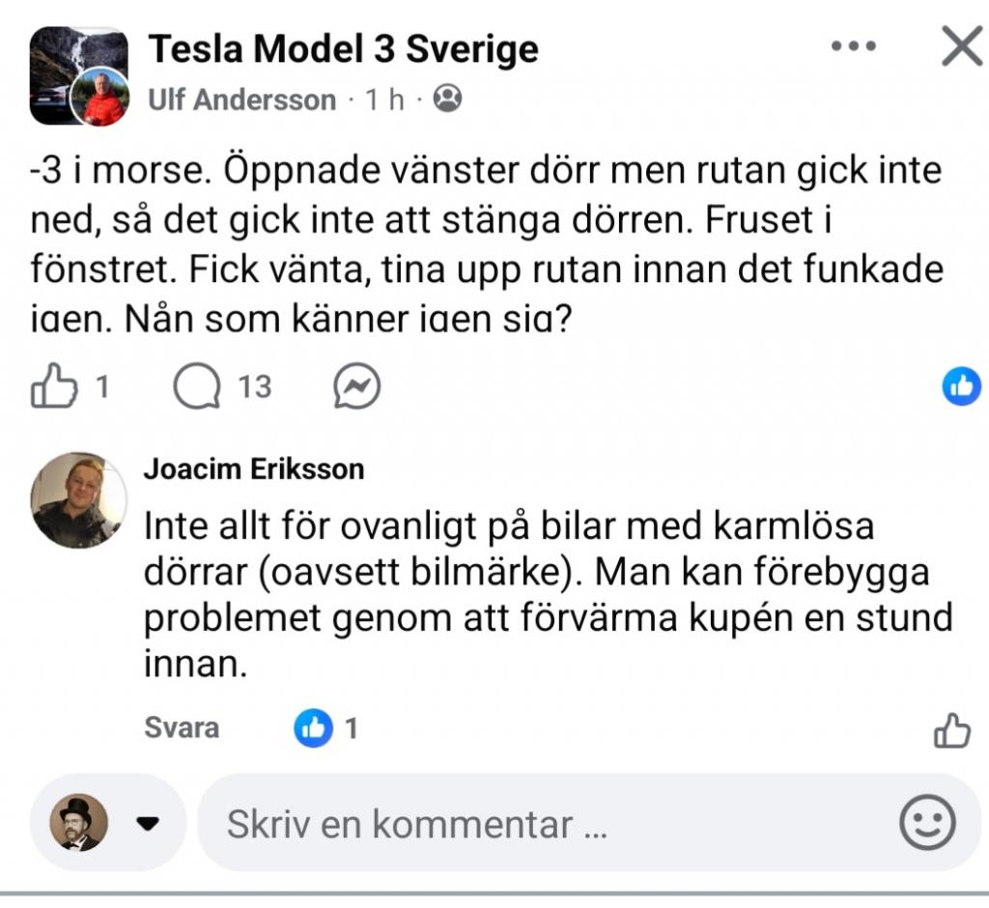Open the Tesla Model 3 Sverige group page
Viewport: 989px width, 908px height.
pyautogui.click(x=343, y=47)
